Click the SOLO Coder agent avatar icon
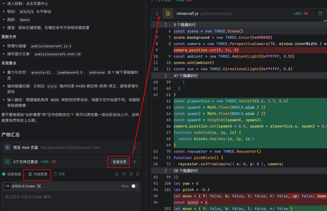 (7, 186)
